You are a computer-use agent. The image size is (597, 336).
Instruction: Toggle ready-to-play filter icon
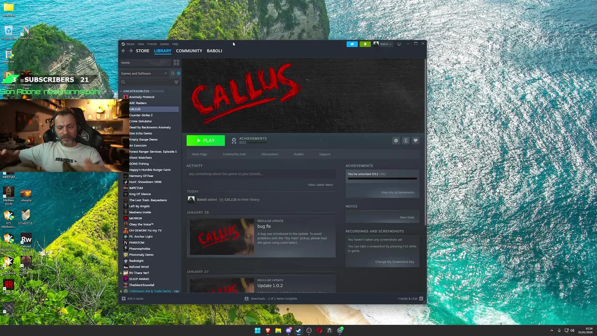(179, 73)
